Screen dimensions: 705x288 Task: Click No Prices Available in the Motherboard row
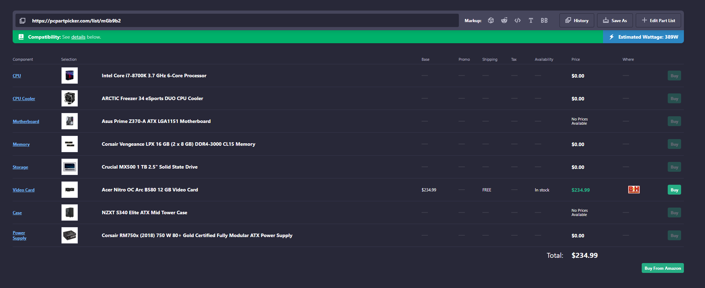[579, 121]
